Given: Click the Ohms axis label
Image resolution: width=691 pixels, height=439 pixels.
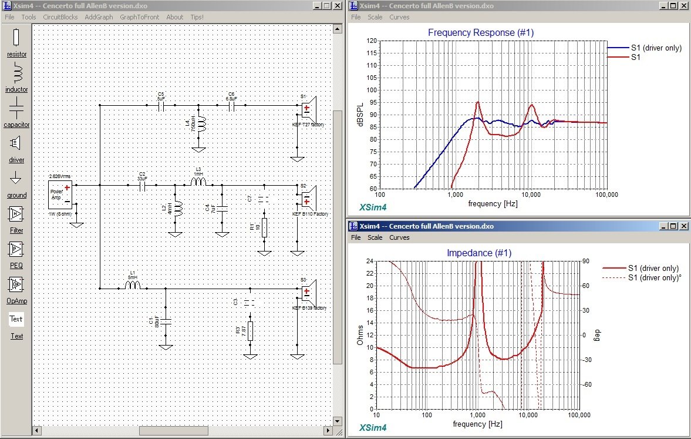Looking at the screenshot, I should pos(360,336).
